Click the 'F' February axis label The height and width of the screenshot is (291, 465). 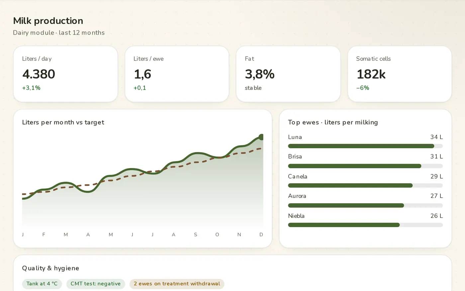click(x=44, y=234)
